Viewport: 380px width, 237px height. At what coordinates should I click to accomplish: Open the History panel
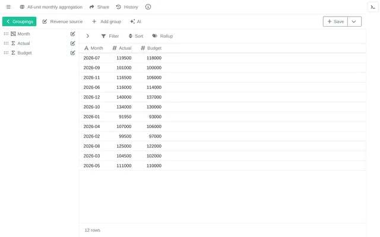[127, 7]
